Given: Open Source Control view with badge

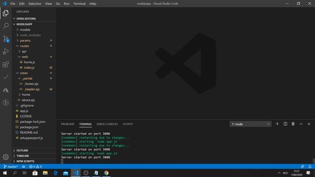Looking at the screenshot, I should pos(5,39).
